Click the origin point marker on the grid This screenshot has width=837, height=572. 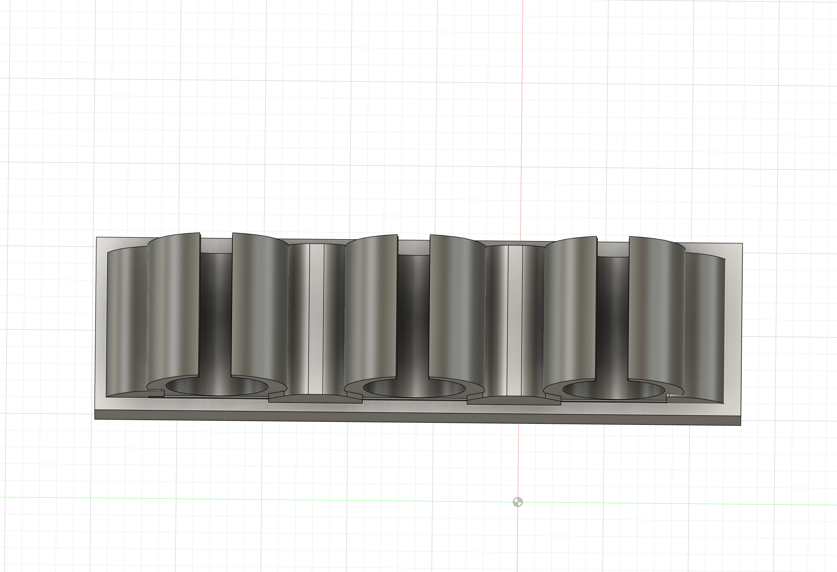(x=518, y=502)
